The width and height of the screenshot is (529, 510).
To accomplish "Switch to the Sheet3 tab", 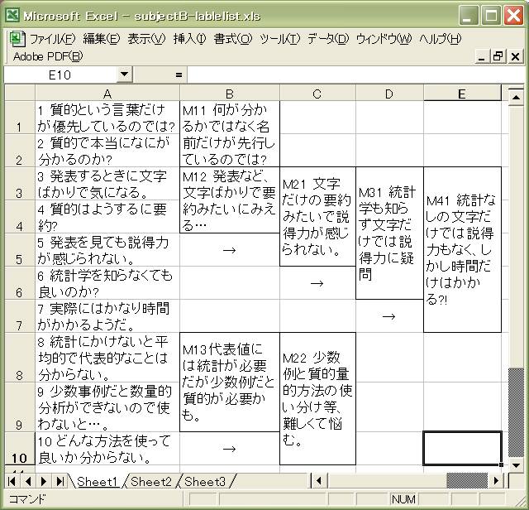I will [205, 481].
